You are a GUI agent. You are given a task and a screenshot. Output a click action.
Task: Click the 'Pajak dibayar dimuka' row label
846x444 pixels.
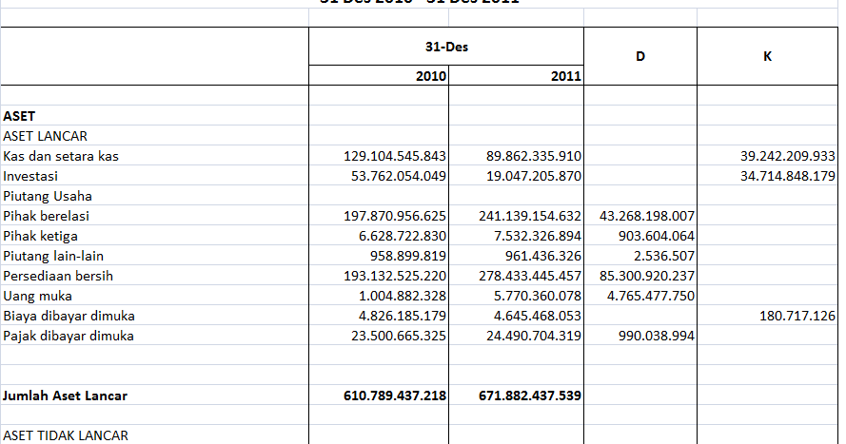[x=68, y=336]
